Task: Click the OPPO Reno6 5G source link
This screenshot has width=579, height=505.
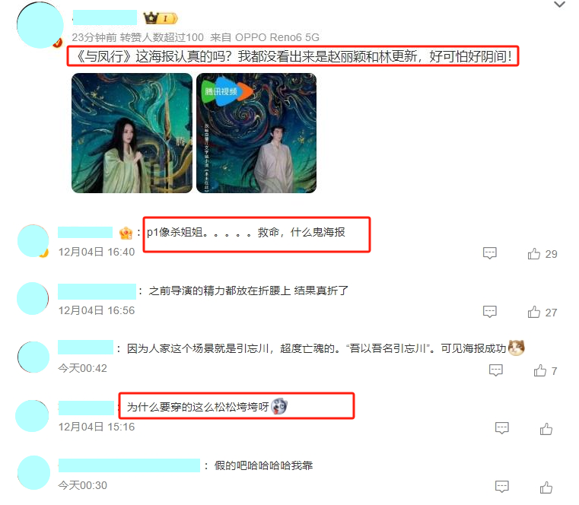Action: [277, 37]
